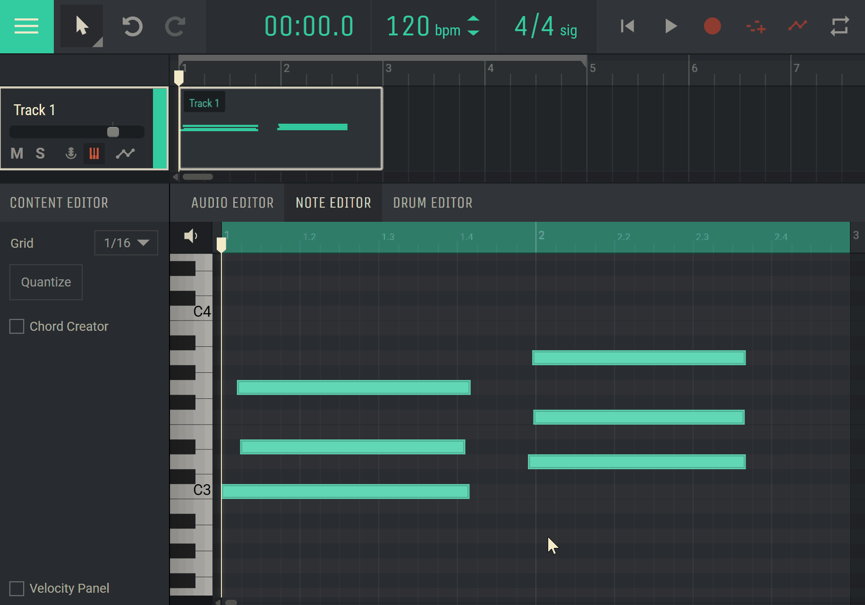The image size is (865, 605).
Task: Switch to the Drum Editor tab
Action: [x=432, y=203]
